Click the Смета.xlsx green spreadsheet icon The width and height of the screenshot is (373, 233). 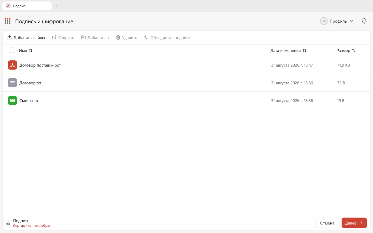pos(13,100)
